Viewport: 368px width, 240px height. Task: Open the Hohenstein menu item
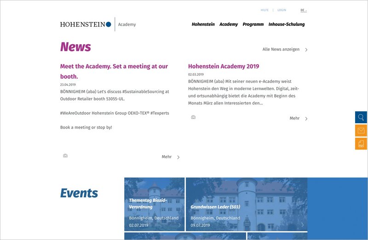(203, 24)
